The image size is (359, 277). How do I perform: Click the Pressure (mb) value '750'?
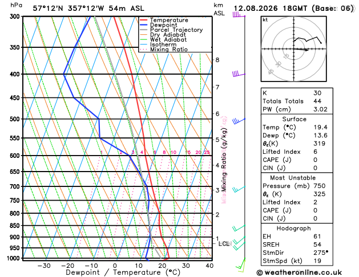(x=319, y=186)
